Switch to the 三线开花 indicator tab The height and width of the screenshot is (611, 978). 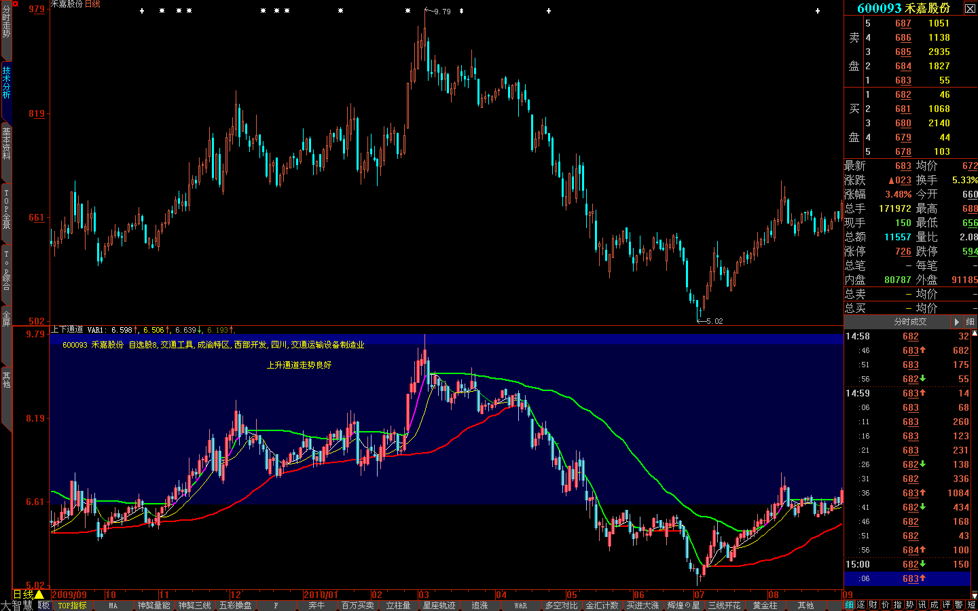pyautogui.click(x=724, y=606)
